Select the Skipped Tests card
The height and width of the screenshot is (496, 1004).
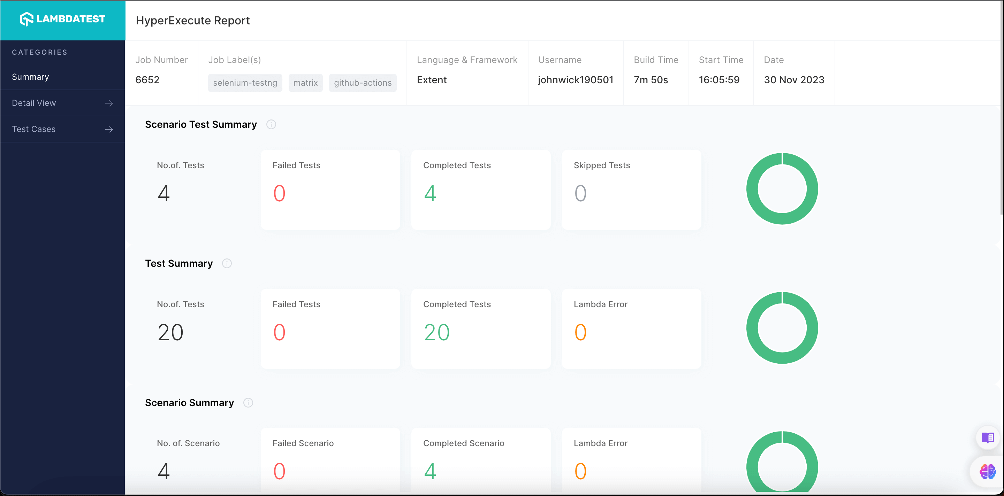pos(631,190)
